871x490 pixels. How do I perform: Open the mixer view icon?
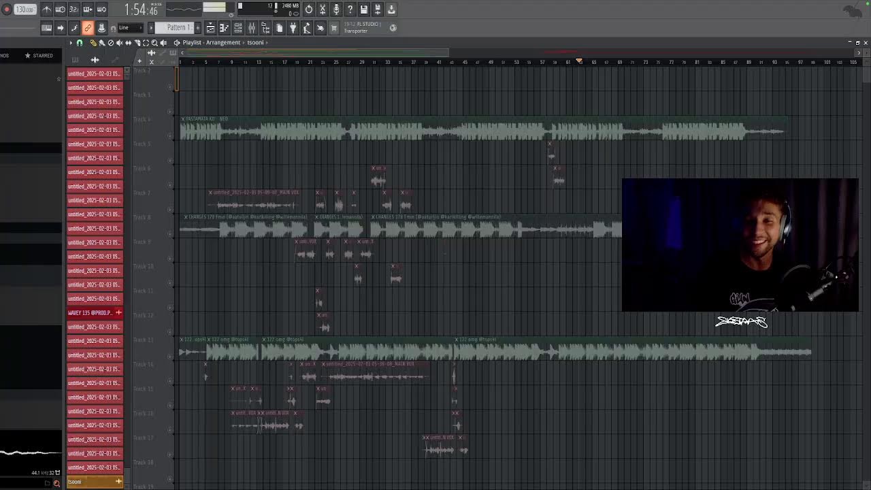tap(252, 28)
